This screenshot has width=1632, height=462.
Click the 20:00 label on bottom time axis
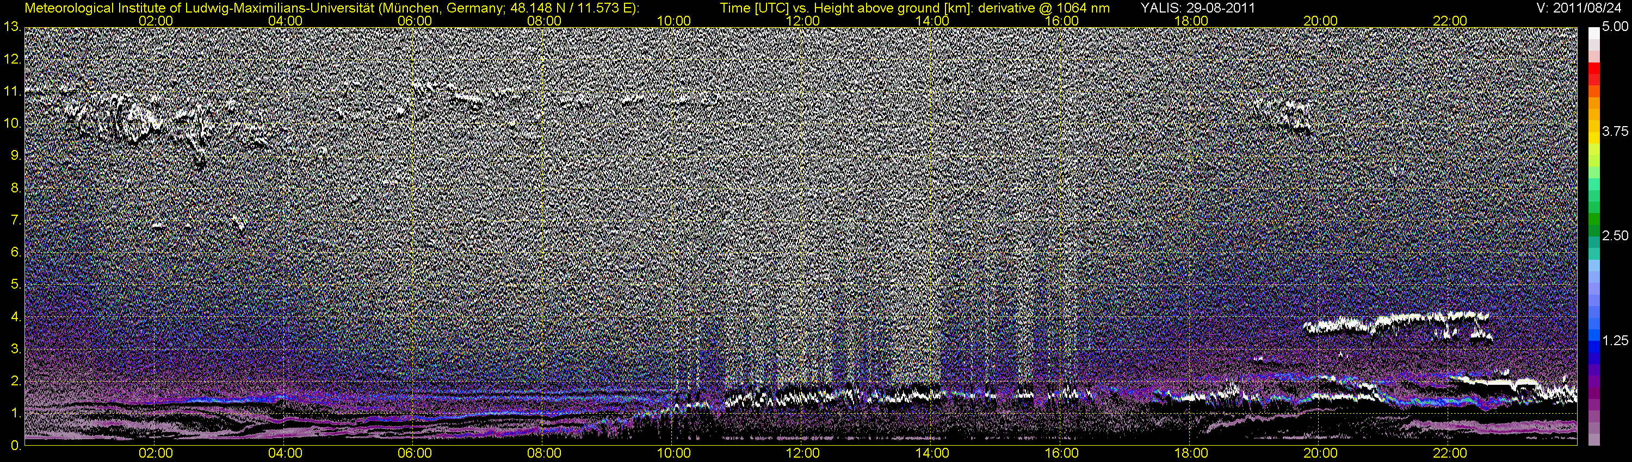1320,453
